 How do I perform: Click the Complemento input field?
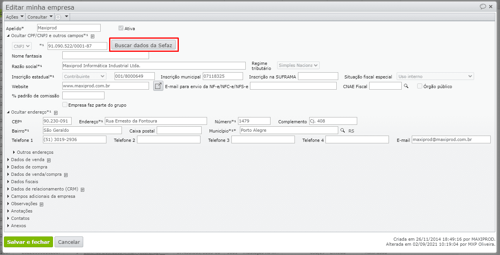333,121
